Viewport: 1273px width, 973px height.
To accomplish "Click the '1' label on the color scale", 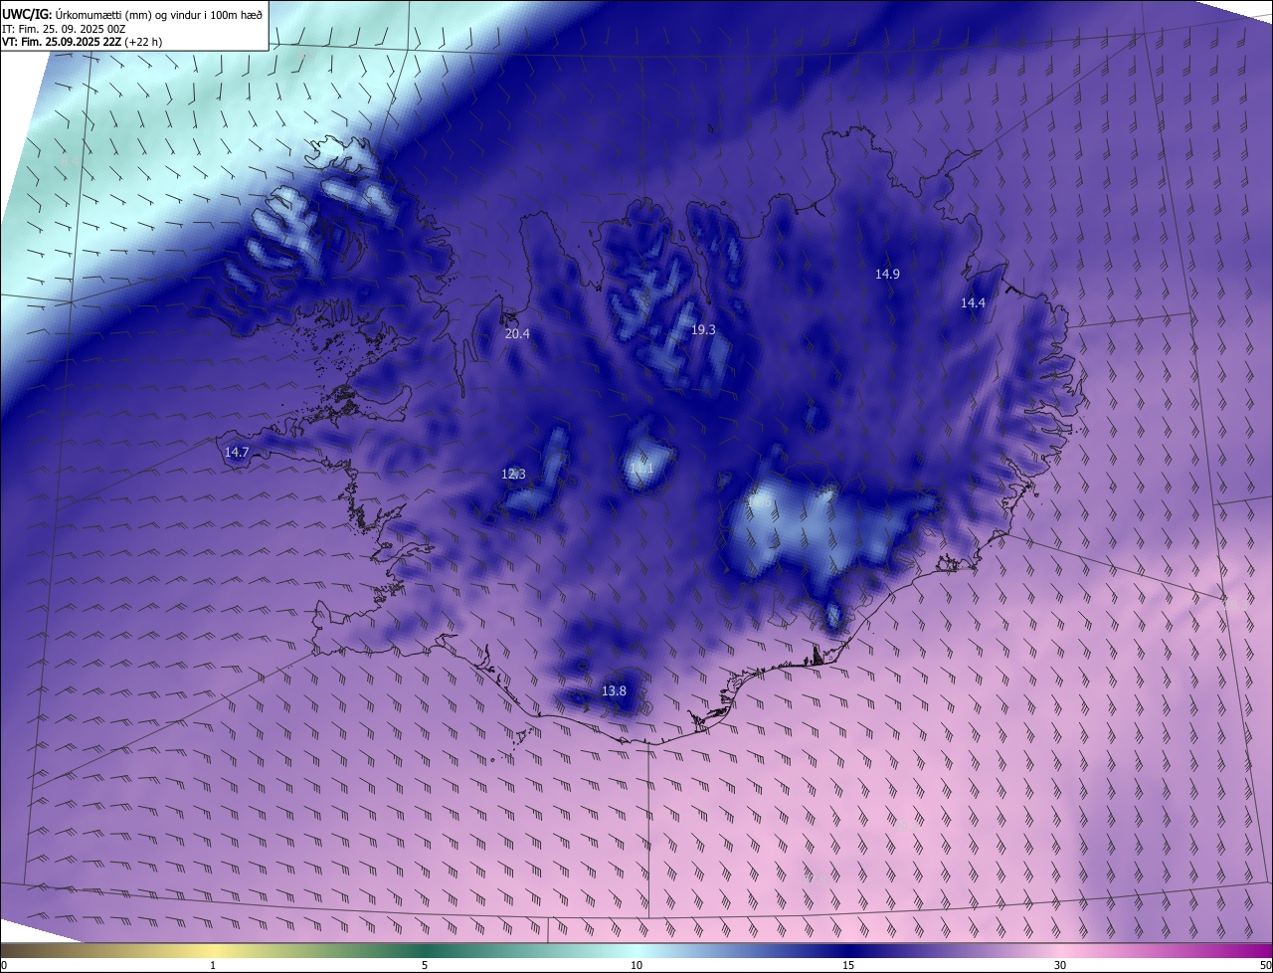I will coord(213,966).
